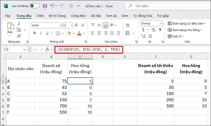Click the Decrease Font Size icon

coord(83,25)
